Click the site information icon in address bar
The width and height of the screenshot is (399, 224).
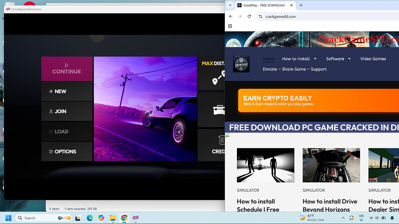coord(260,16)
